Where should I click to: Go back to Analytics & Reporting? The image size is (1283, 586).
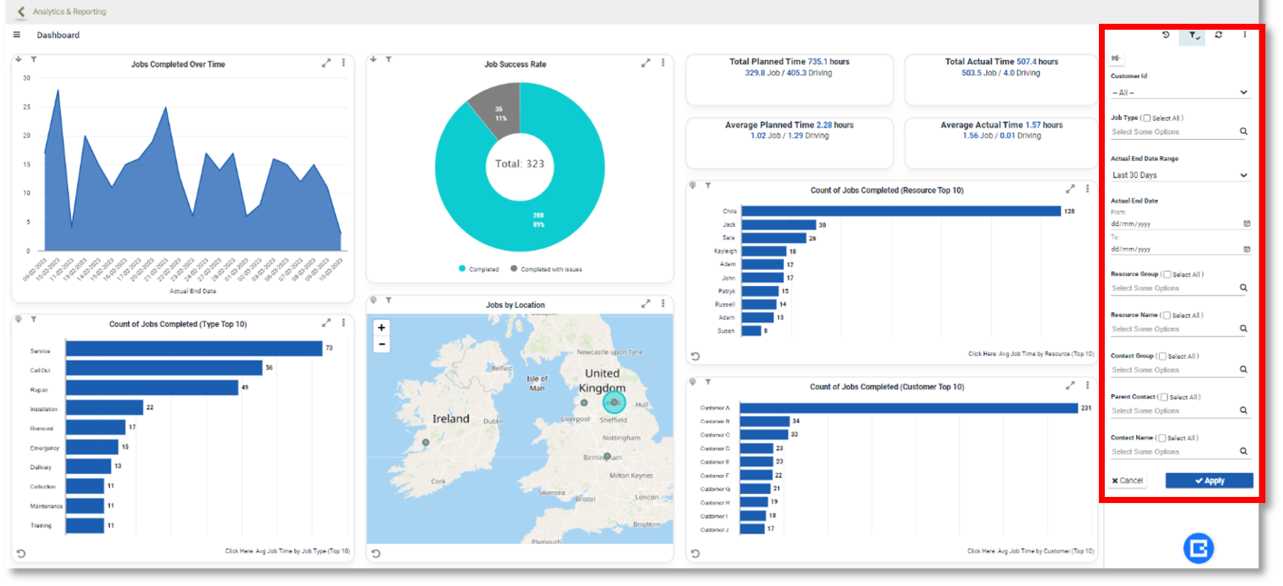21,11
